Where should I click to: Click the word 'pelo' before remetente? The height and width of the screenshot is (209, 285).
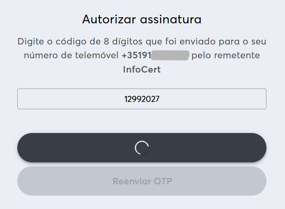coord(201,56)
